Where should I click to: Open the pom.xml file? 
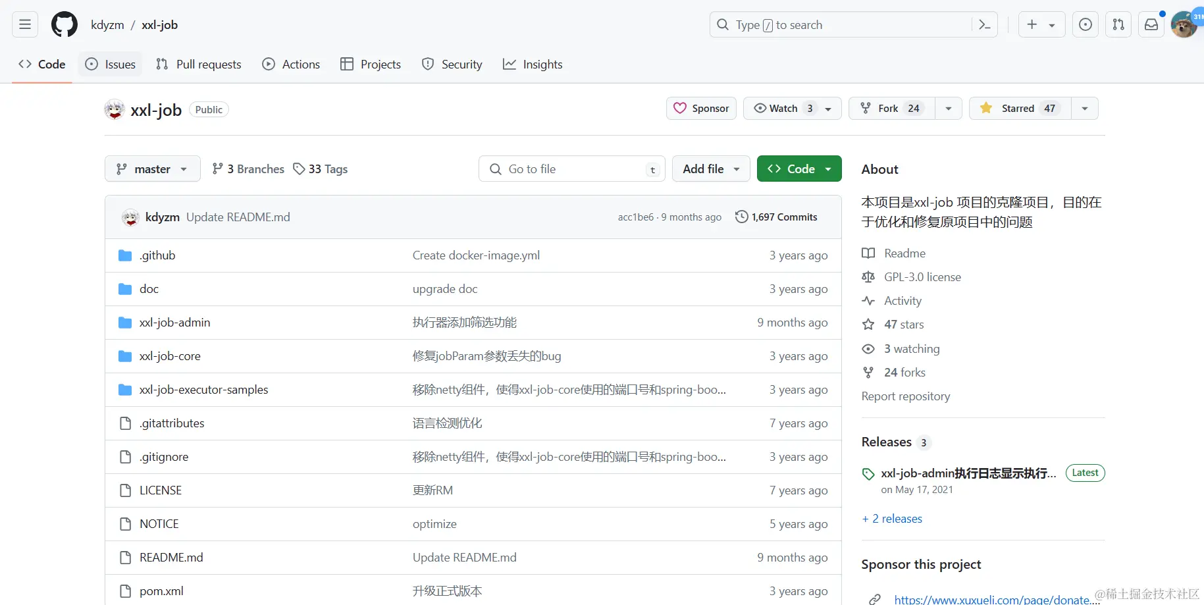point(161,591)
